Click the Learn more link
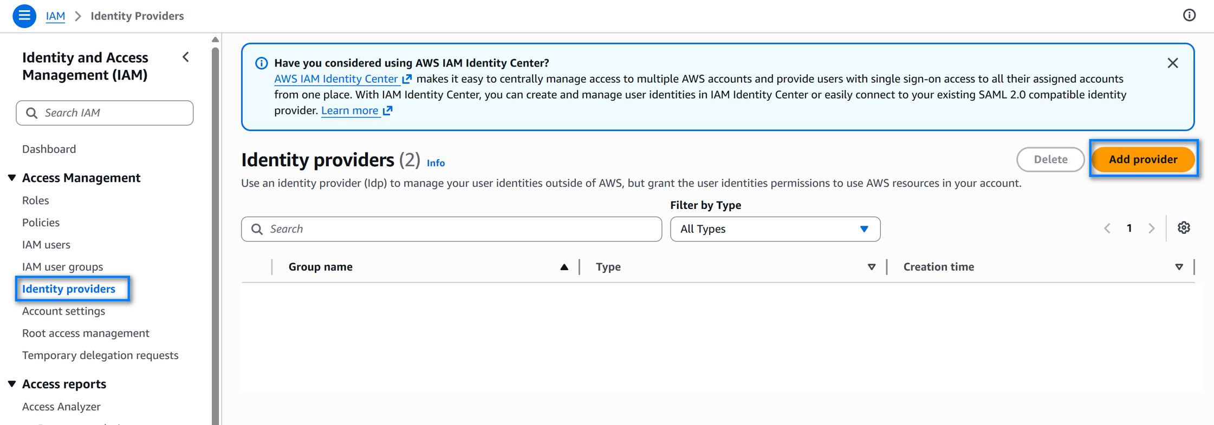1214x425 pixels. 356,110
